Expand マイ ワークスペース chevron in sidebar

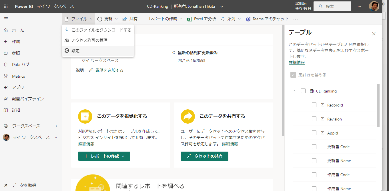(56, 137)
